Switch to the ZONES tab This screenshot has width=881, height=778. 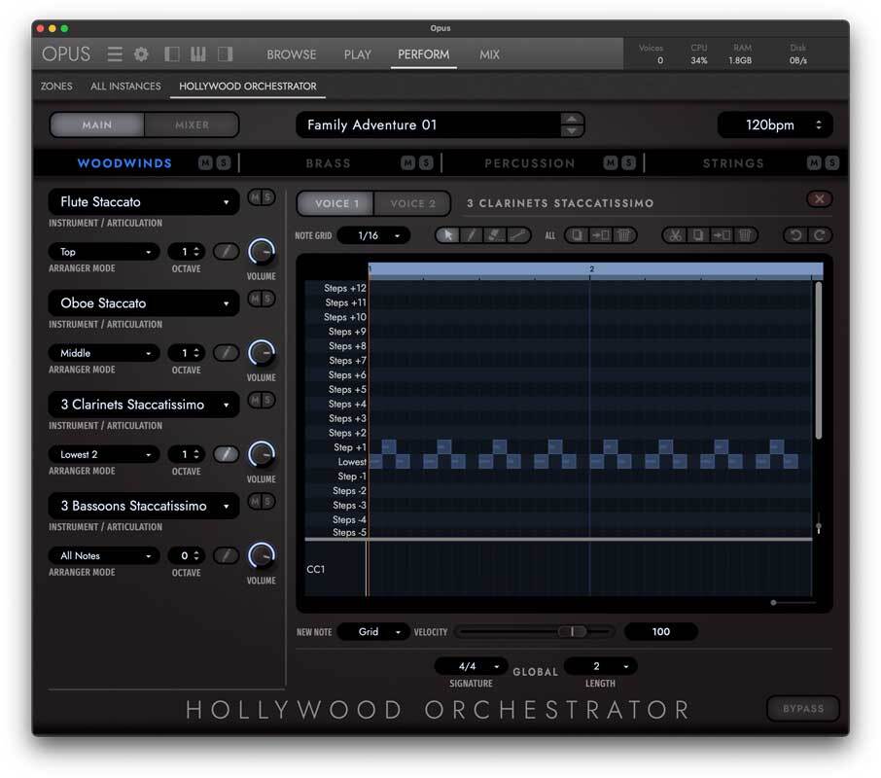tap(56, 86)
